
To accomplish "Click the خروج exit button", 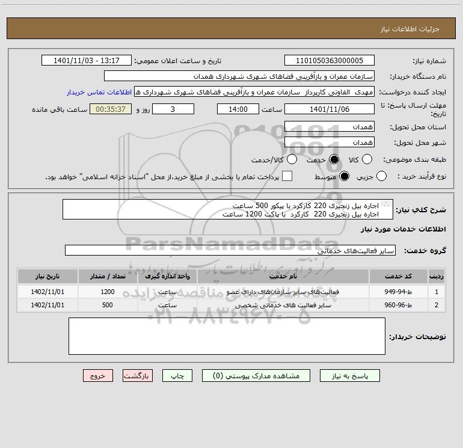I will point(98,376).
